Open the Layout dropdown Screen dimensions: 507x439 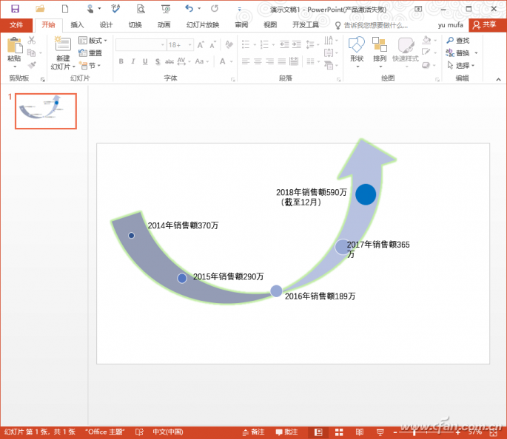(x=93, y=41)
